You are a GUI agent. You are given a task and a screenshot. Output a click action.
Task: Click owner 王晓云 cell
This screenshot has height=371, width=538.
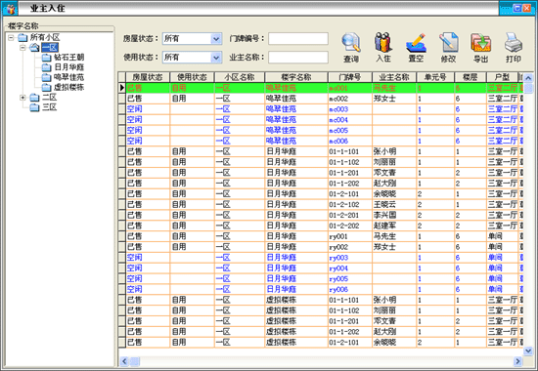tap(394, 204)
